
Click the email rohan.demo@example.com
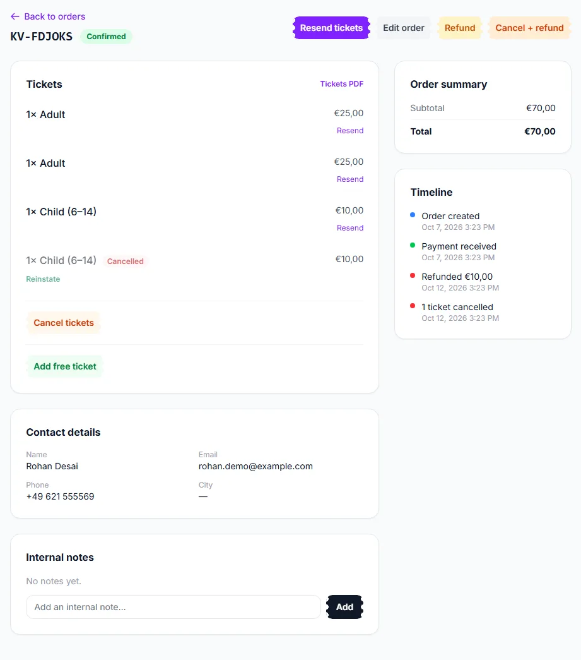(255, 466)
